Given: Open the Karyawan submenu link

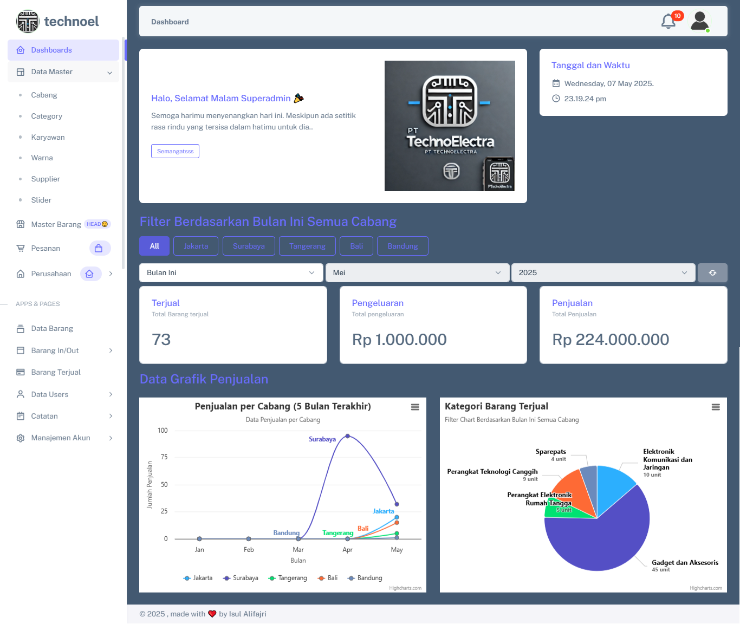Looking at the screenshot, I should 48,137.
